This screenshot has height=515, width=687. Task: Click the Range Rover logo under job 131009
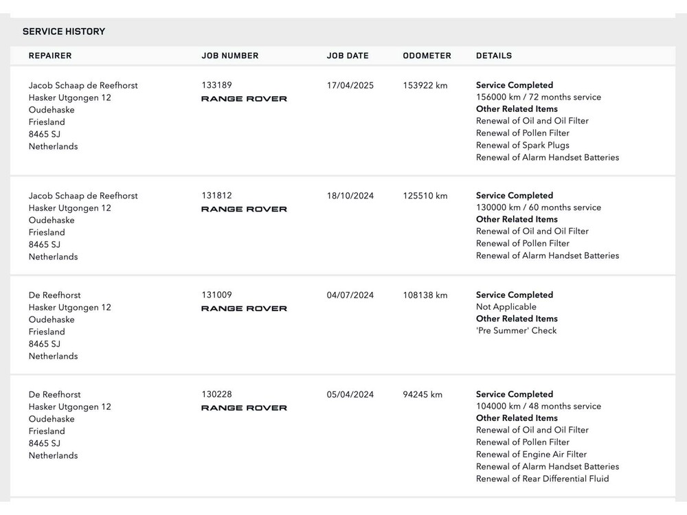click(x=244, y=309)
